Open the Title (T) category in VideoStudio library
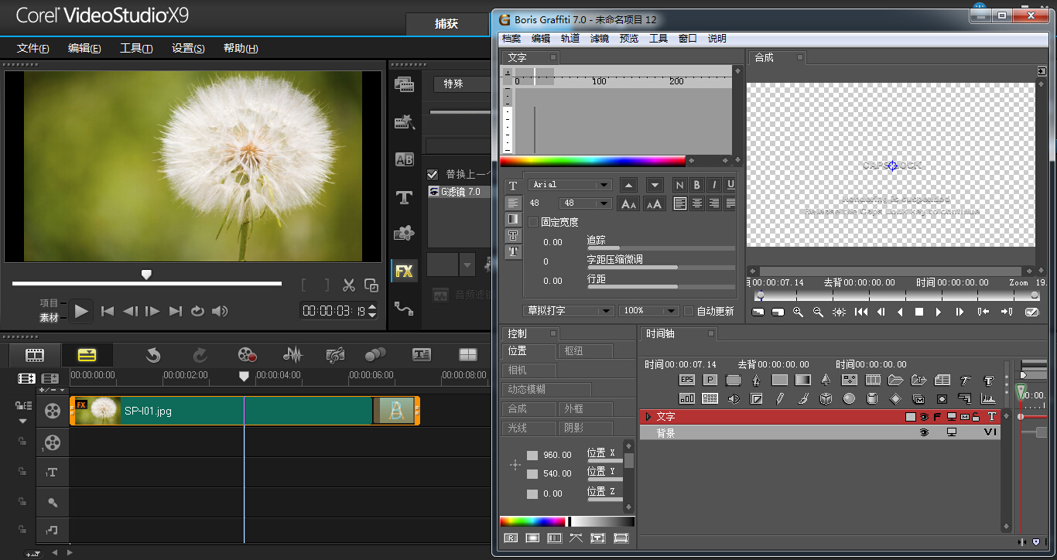 [404, 197]
